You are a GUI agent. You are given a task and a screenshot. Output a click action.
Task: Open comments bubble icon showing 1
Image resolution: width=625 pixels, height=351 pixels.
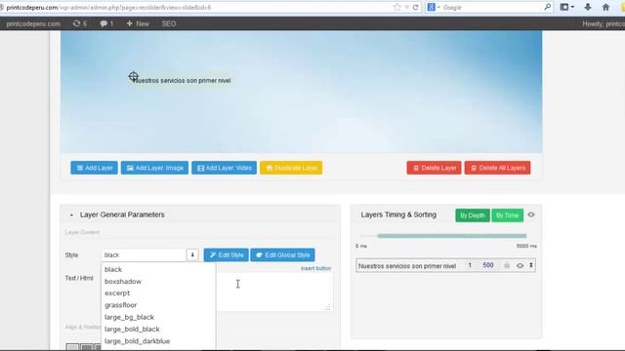(106, 23)
